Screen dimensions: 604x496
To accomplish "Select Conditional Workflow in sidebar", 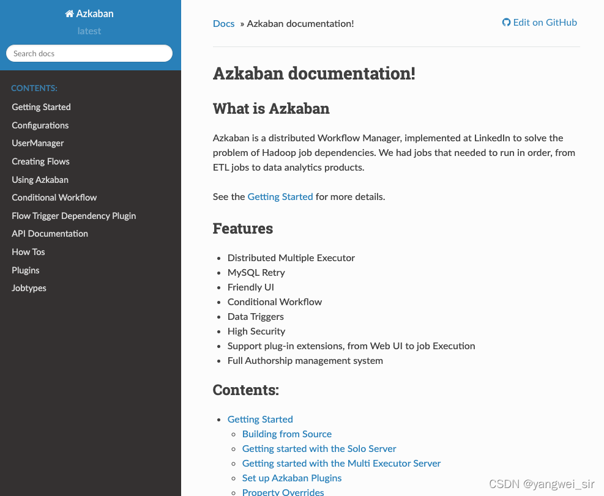I will click(x=54, y=198).
